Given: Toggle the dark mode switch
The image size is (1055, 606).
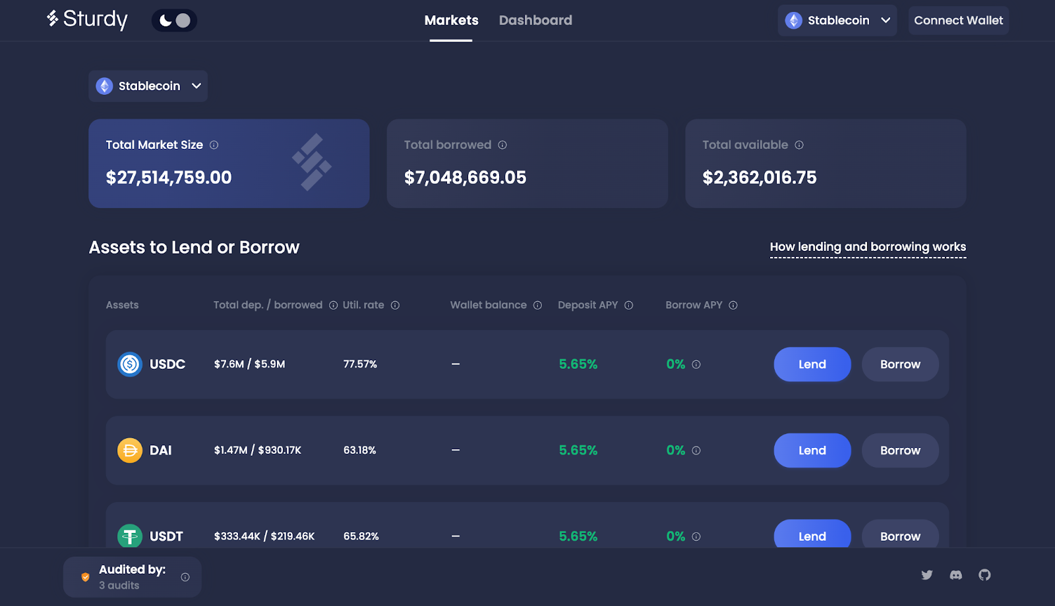Looking at the screenshot, I should click(x=174, y=20).
